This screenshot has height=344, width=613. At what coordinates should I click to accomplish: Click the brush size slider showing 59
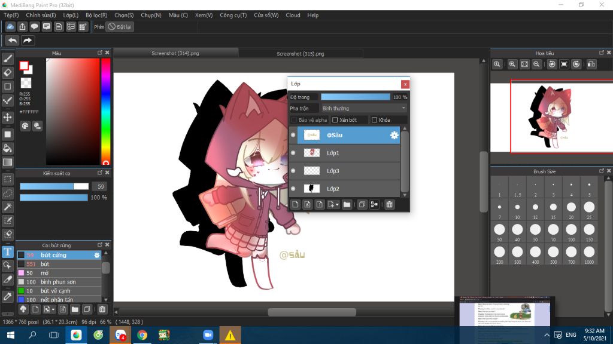(54, 186)
